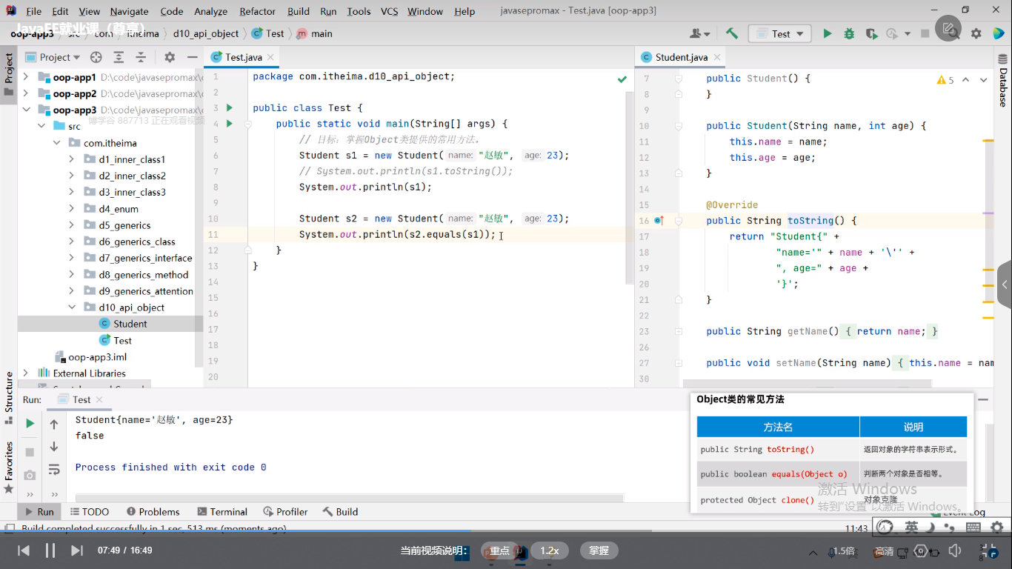
Task: Open the Terminal tool window
Action: [222, 511]
